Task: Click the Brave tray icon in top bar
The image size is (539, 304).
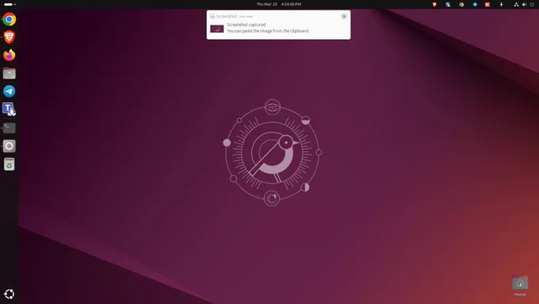Action: 434,5
